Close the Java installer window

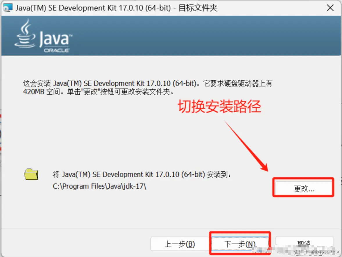330,8
